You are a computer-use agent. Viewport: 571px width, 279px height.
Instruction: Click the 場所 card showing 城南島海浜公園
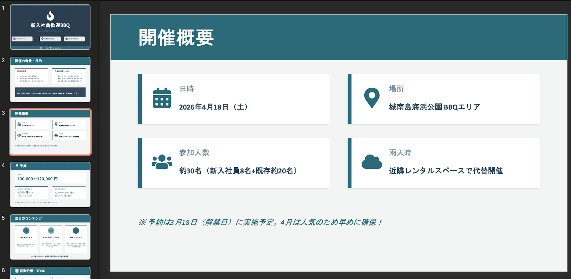point(443,99)
